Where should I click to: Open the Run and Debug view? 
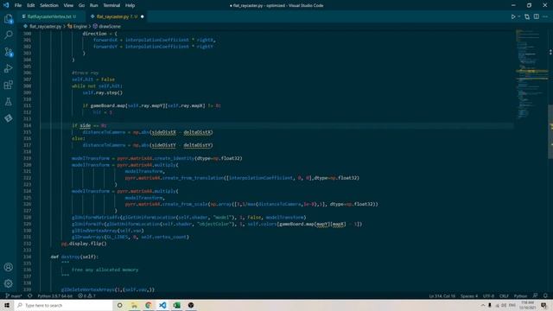tap(8, 68)
